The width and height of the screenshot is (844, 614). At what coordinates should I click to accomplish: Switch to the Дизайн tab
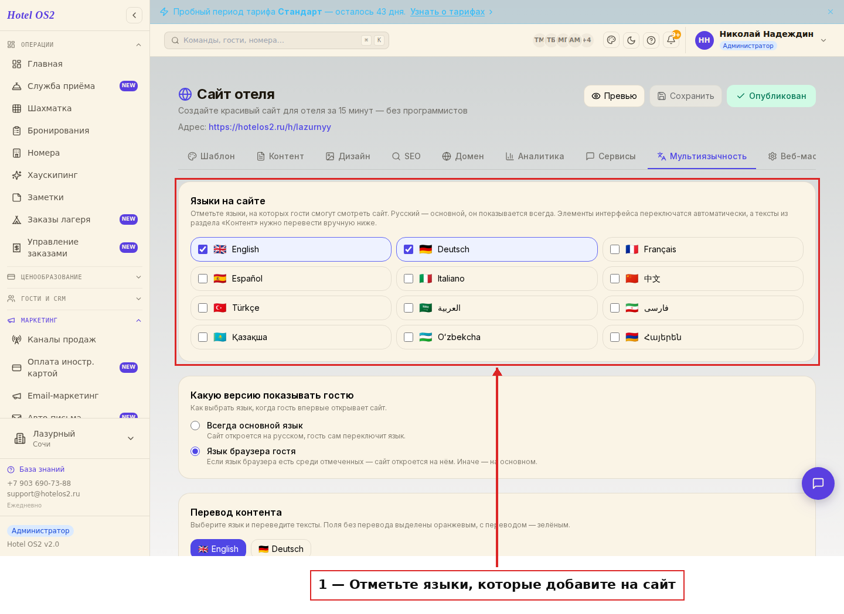click(348, 156)
